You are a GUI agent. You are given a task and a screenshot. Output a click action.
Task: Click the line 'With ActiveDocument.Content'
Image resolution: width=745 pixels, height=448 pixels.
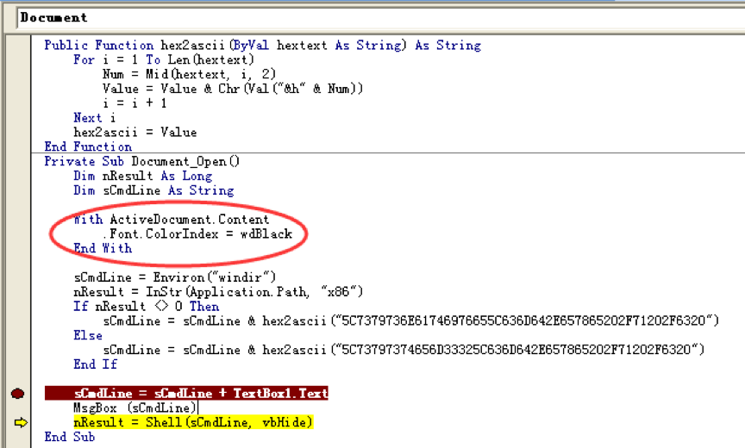click(171, 219)
